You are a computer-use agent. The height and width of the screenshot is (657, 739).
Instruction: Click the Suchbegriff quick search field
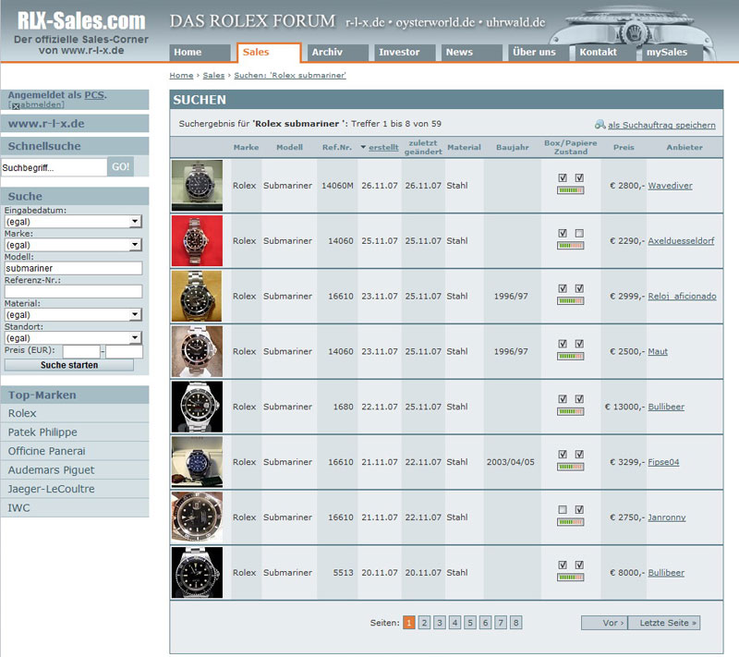click(55, 167)
